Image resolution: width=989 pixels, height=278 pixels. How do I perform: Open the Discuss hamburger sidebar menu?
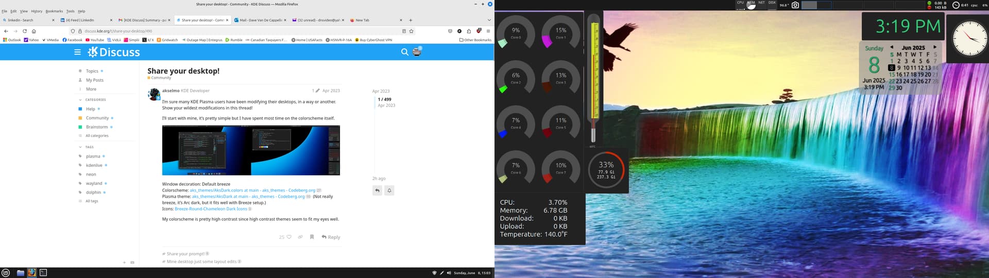(77, 52)
